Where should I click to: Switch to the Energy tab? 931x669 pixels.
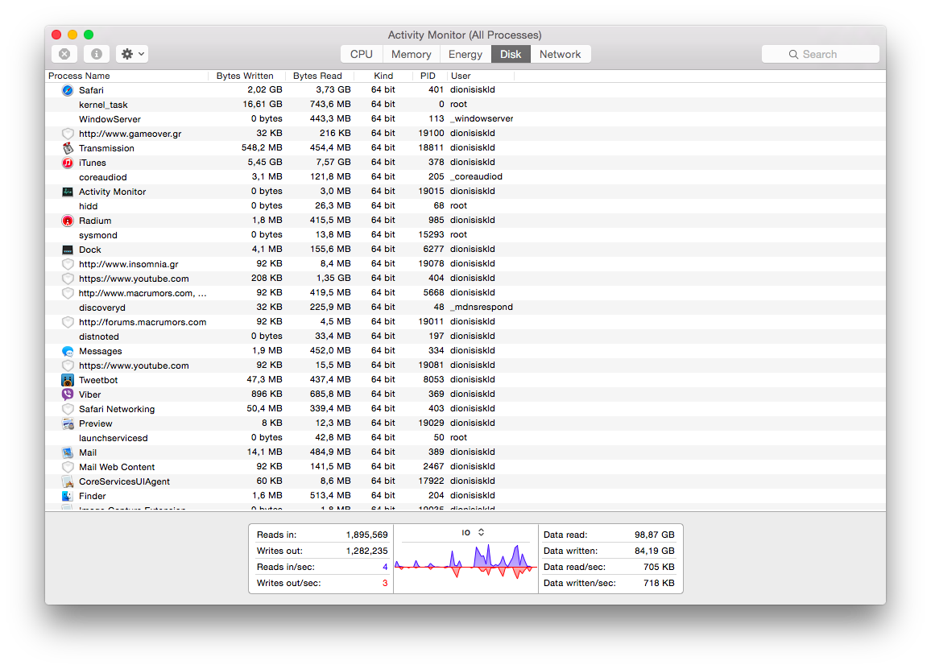point(465,54)
